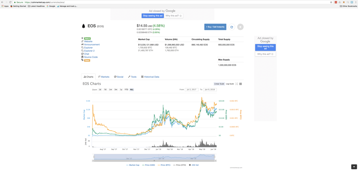Image resolution: width=358 pixels, height=171 pixels.
Task: Click the red extension icon in toolbar
Action: pyautogui.click(x=336, y=2)
